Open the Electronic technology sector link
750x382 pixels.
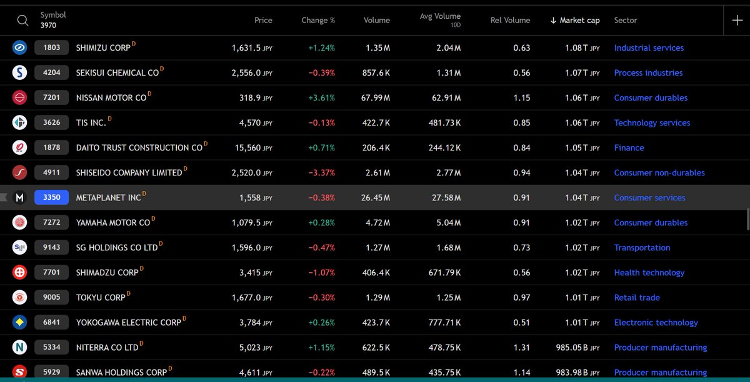pos(656,322)
